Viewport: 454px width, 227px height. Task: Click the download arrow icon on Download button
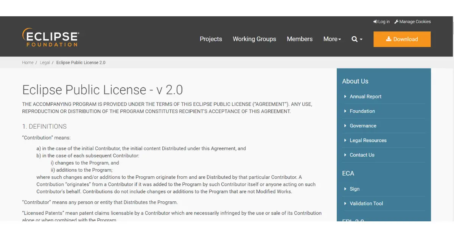(389, 39)
